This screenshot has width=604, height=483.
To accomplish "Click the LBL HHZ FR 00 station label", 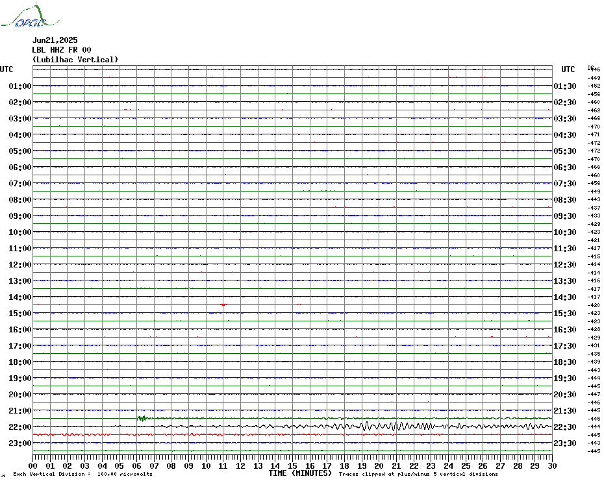I will point(62,50).
